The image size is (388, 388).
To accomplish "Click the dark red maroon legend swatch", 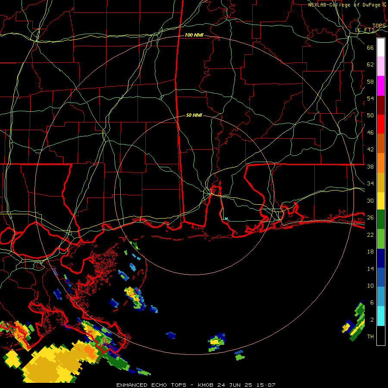I will [381, 105].
